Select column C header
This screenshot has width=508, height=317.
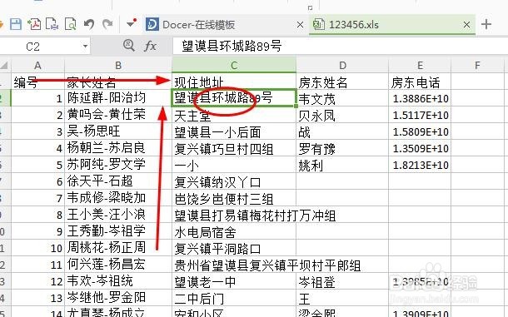tap(234, 66)
